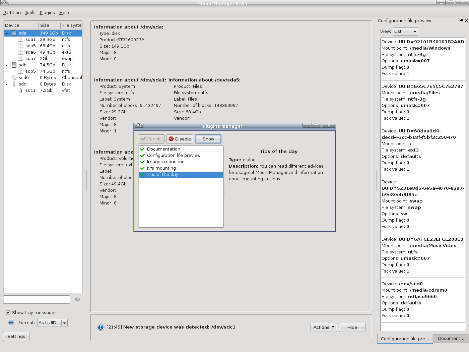Select the Documentation plugin in the list
Viewport: 469px width, 352px height.
[x=163, y=149]
